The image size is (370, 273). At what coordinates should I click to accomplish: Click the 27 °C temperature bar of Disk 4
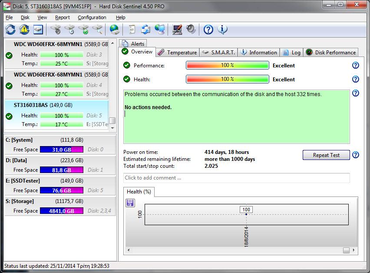click(62, 94)
